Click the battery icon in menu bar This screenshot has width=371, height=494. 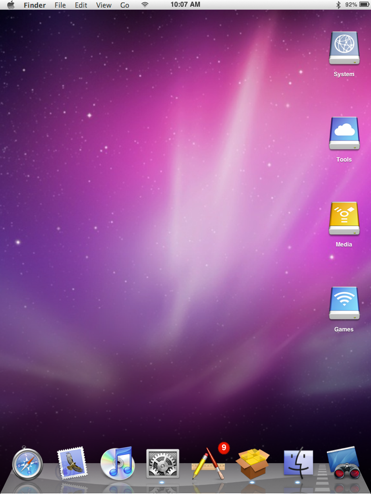tap(364, 5)
